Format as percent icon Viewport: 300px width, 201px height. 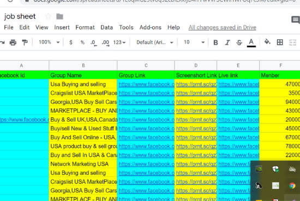(82, 42)
